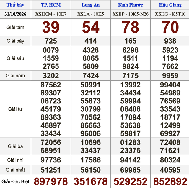Click Giải tám number 54

[91, 27]
